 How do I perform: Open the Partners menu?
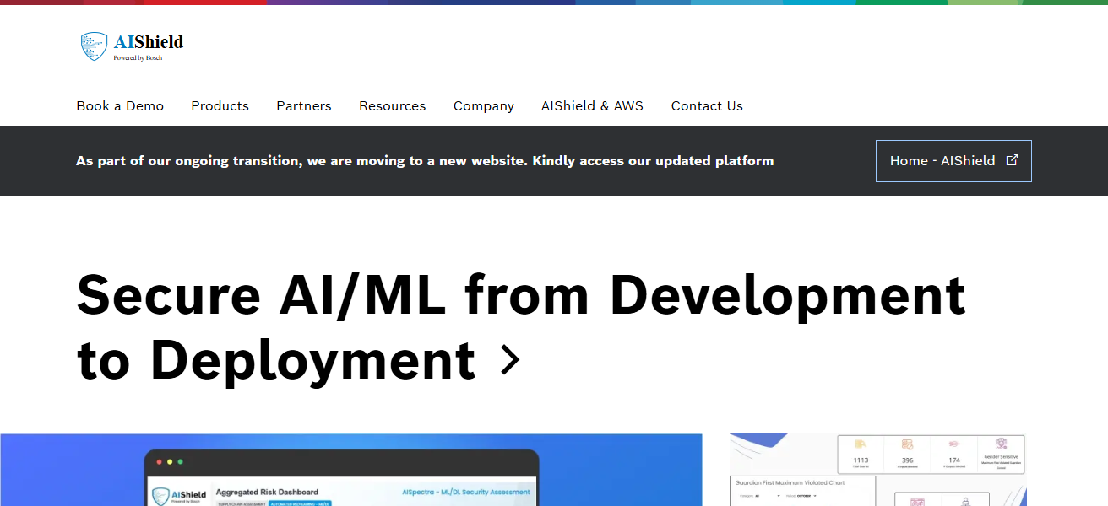pos(304,106)
